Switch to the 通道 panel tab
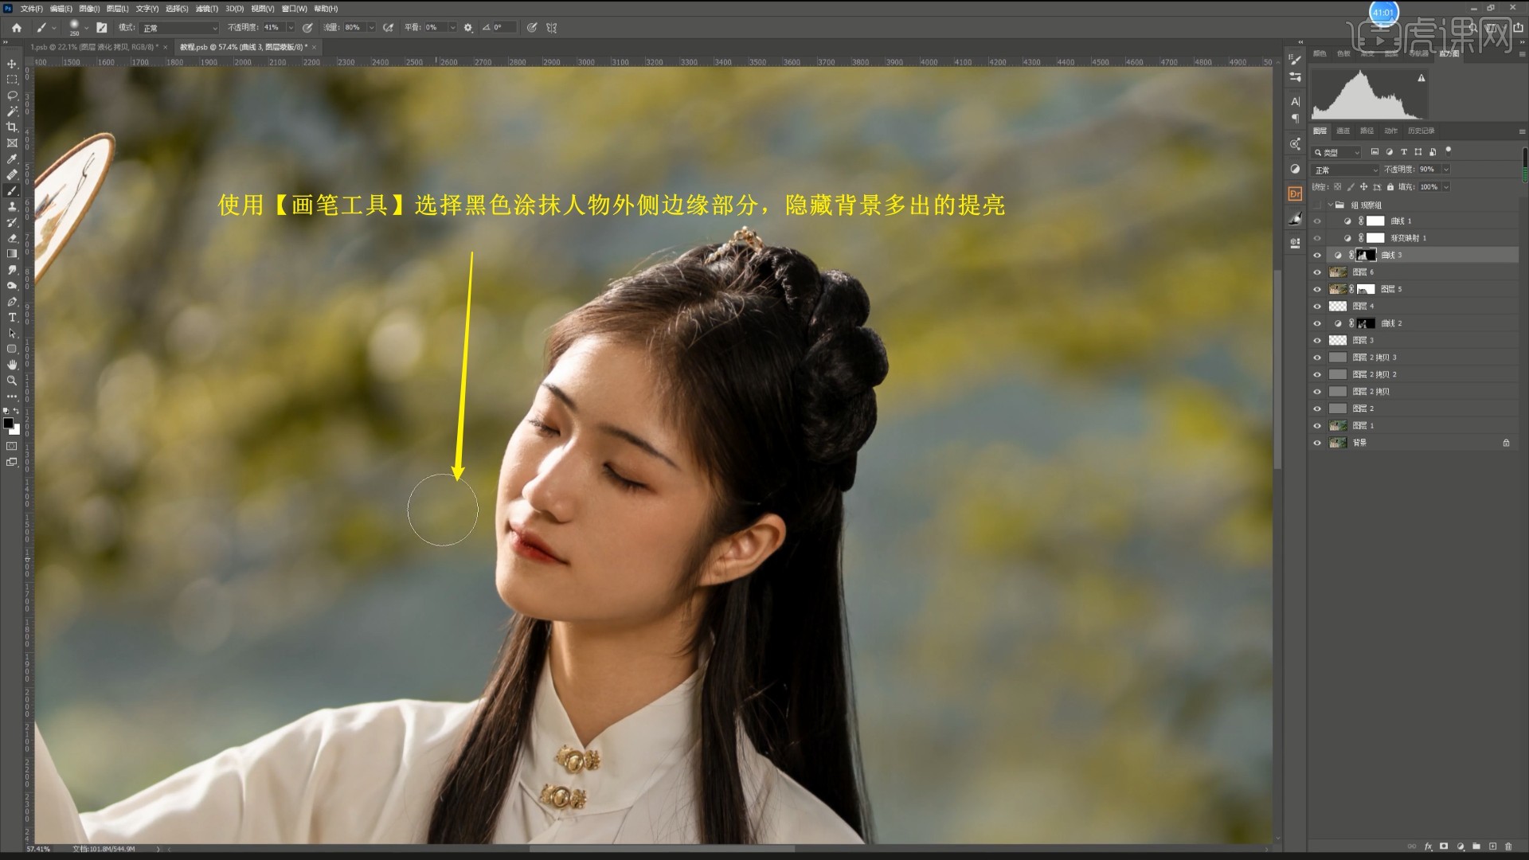The width and height of the screenshot is (1529, 860). pos(1343,131)
